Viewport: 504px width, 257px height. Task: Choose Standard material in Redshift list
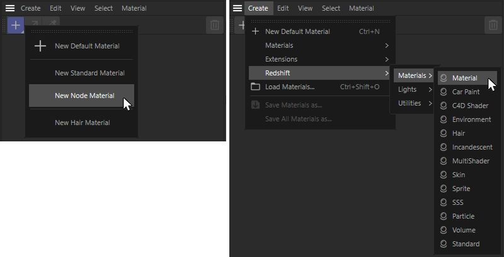click(x=467, y=244)
